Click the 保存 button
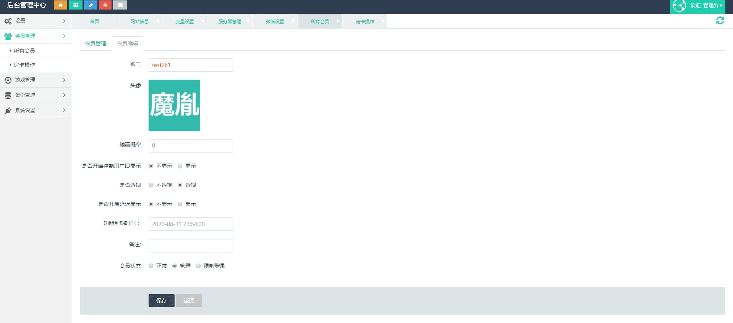The height and width of the screenshot is (323, 733). coord(161,301)
